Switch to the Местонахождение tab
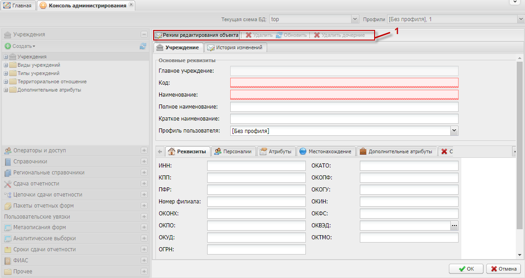Image resolution: width=525 pixels, height=278 pixels. coord(325,151)
